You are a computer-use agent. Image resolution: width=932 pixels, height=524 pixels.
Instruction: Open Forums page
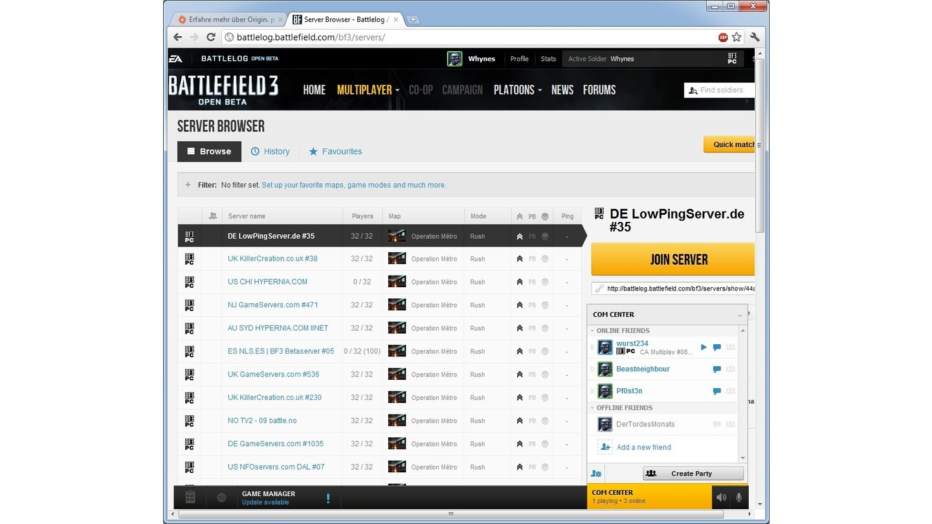(x=599, y=90)
